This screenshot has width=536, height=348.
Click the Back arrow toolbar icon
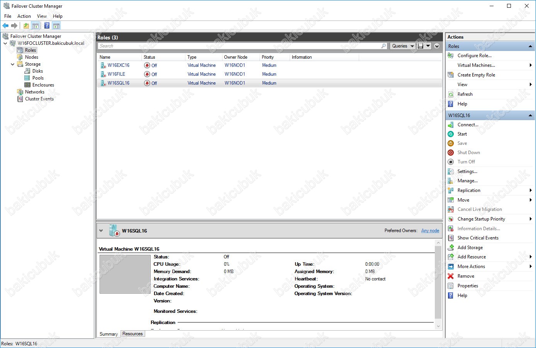tap(5, 26)
